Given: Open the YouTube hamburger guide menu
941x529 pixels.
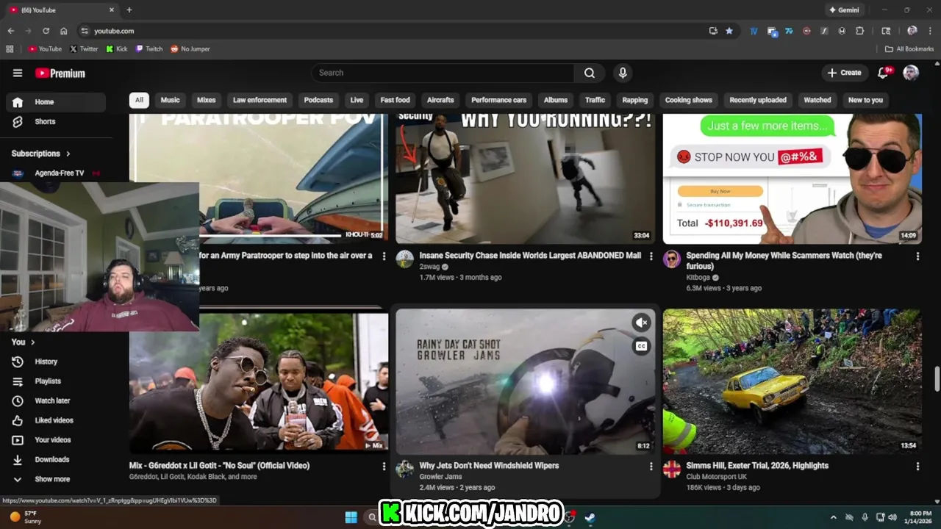Looking at the screenshot, I should click(x=18, y=73).
